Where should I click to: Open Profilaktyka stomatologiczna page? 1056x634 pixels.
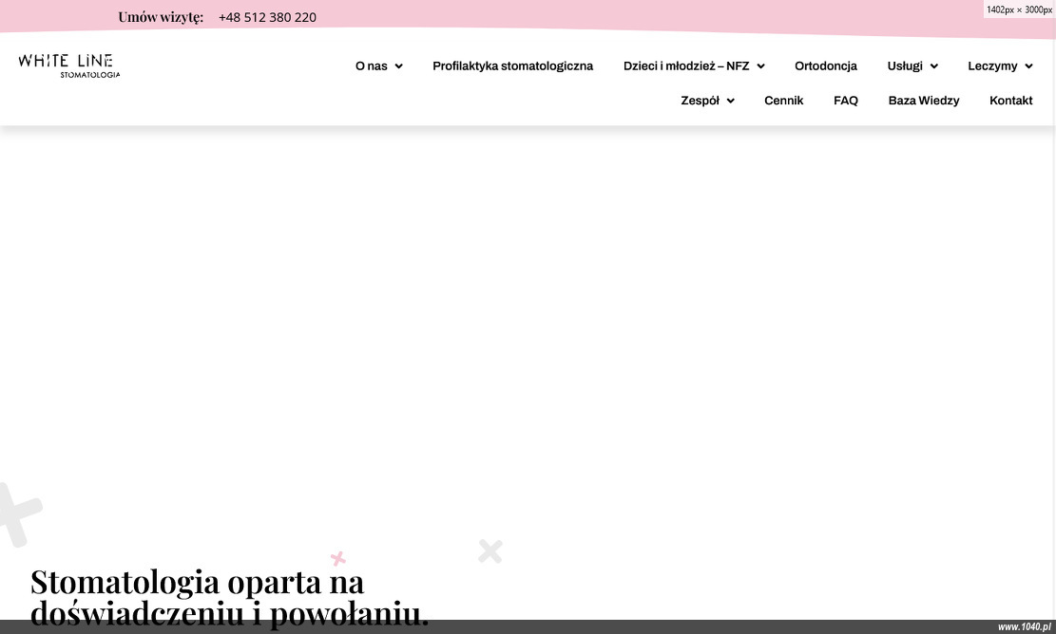coord(512,65)
